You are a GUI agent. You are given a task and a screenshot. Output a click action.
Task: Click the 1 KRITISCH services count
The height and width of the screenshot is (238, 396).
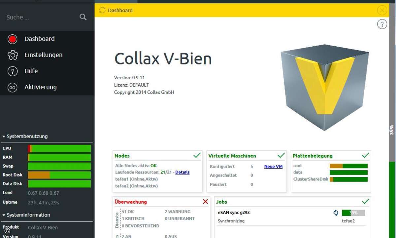point(133,218)
